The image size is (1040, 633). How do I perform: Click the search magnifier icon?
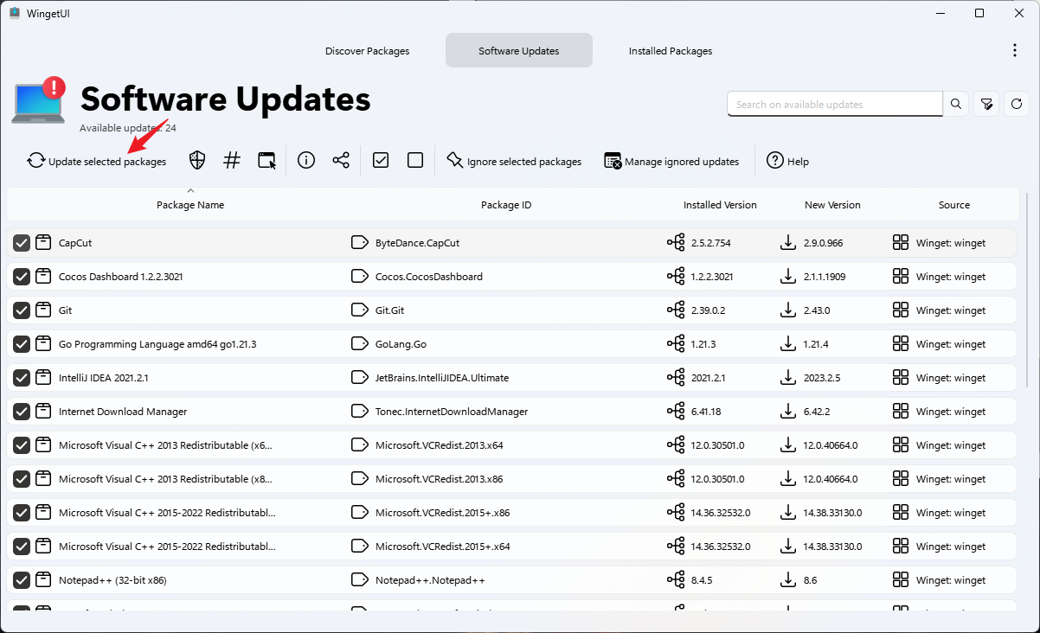click(x=956, y=104)
